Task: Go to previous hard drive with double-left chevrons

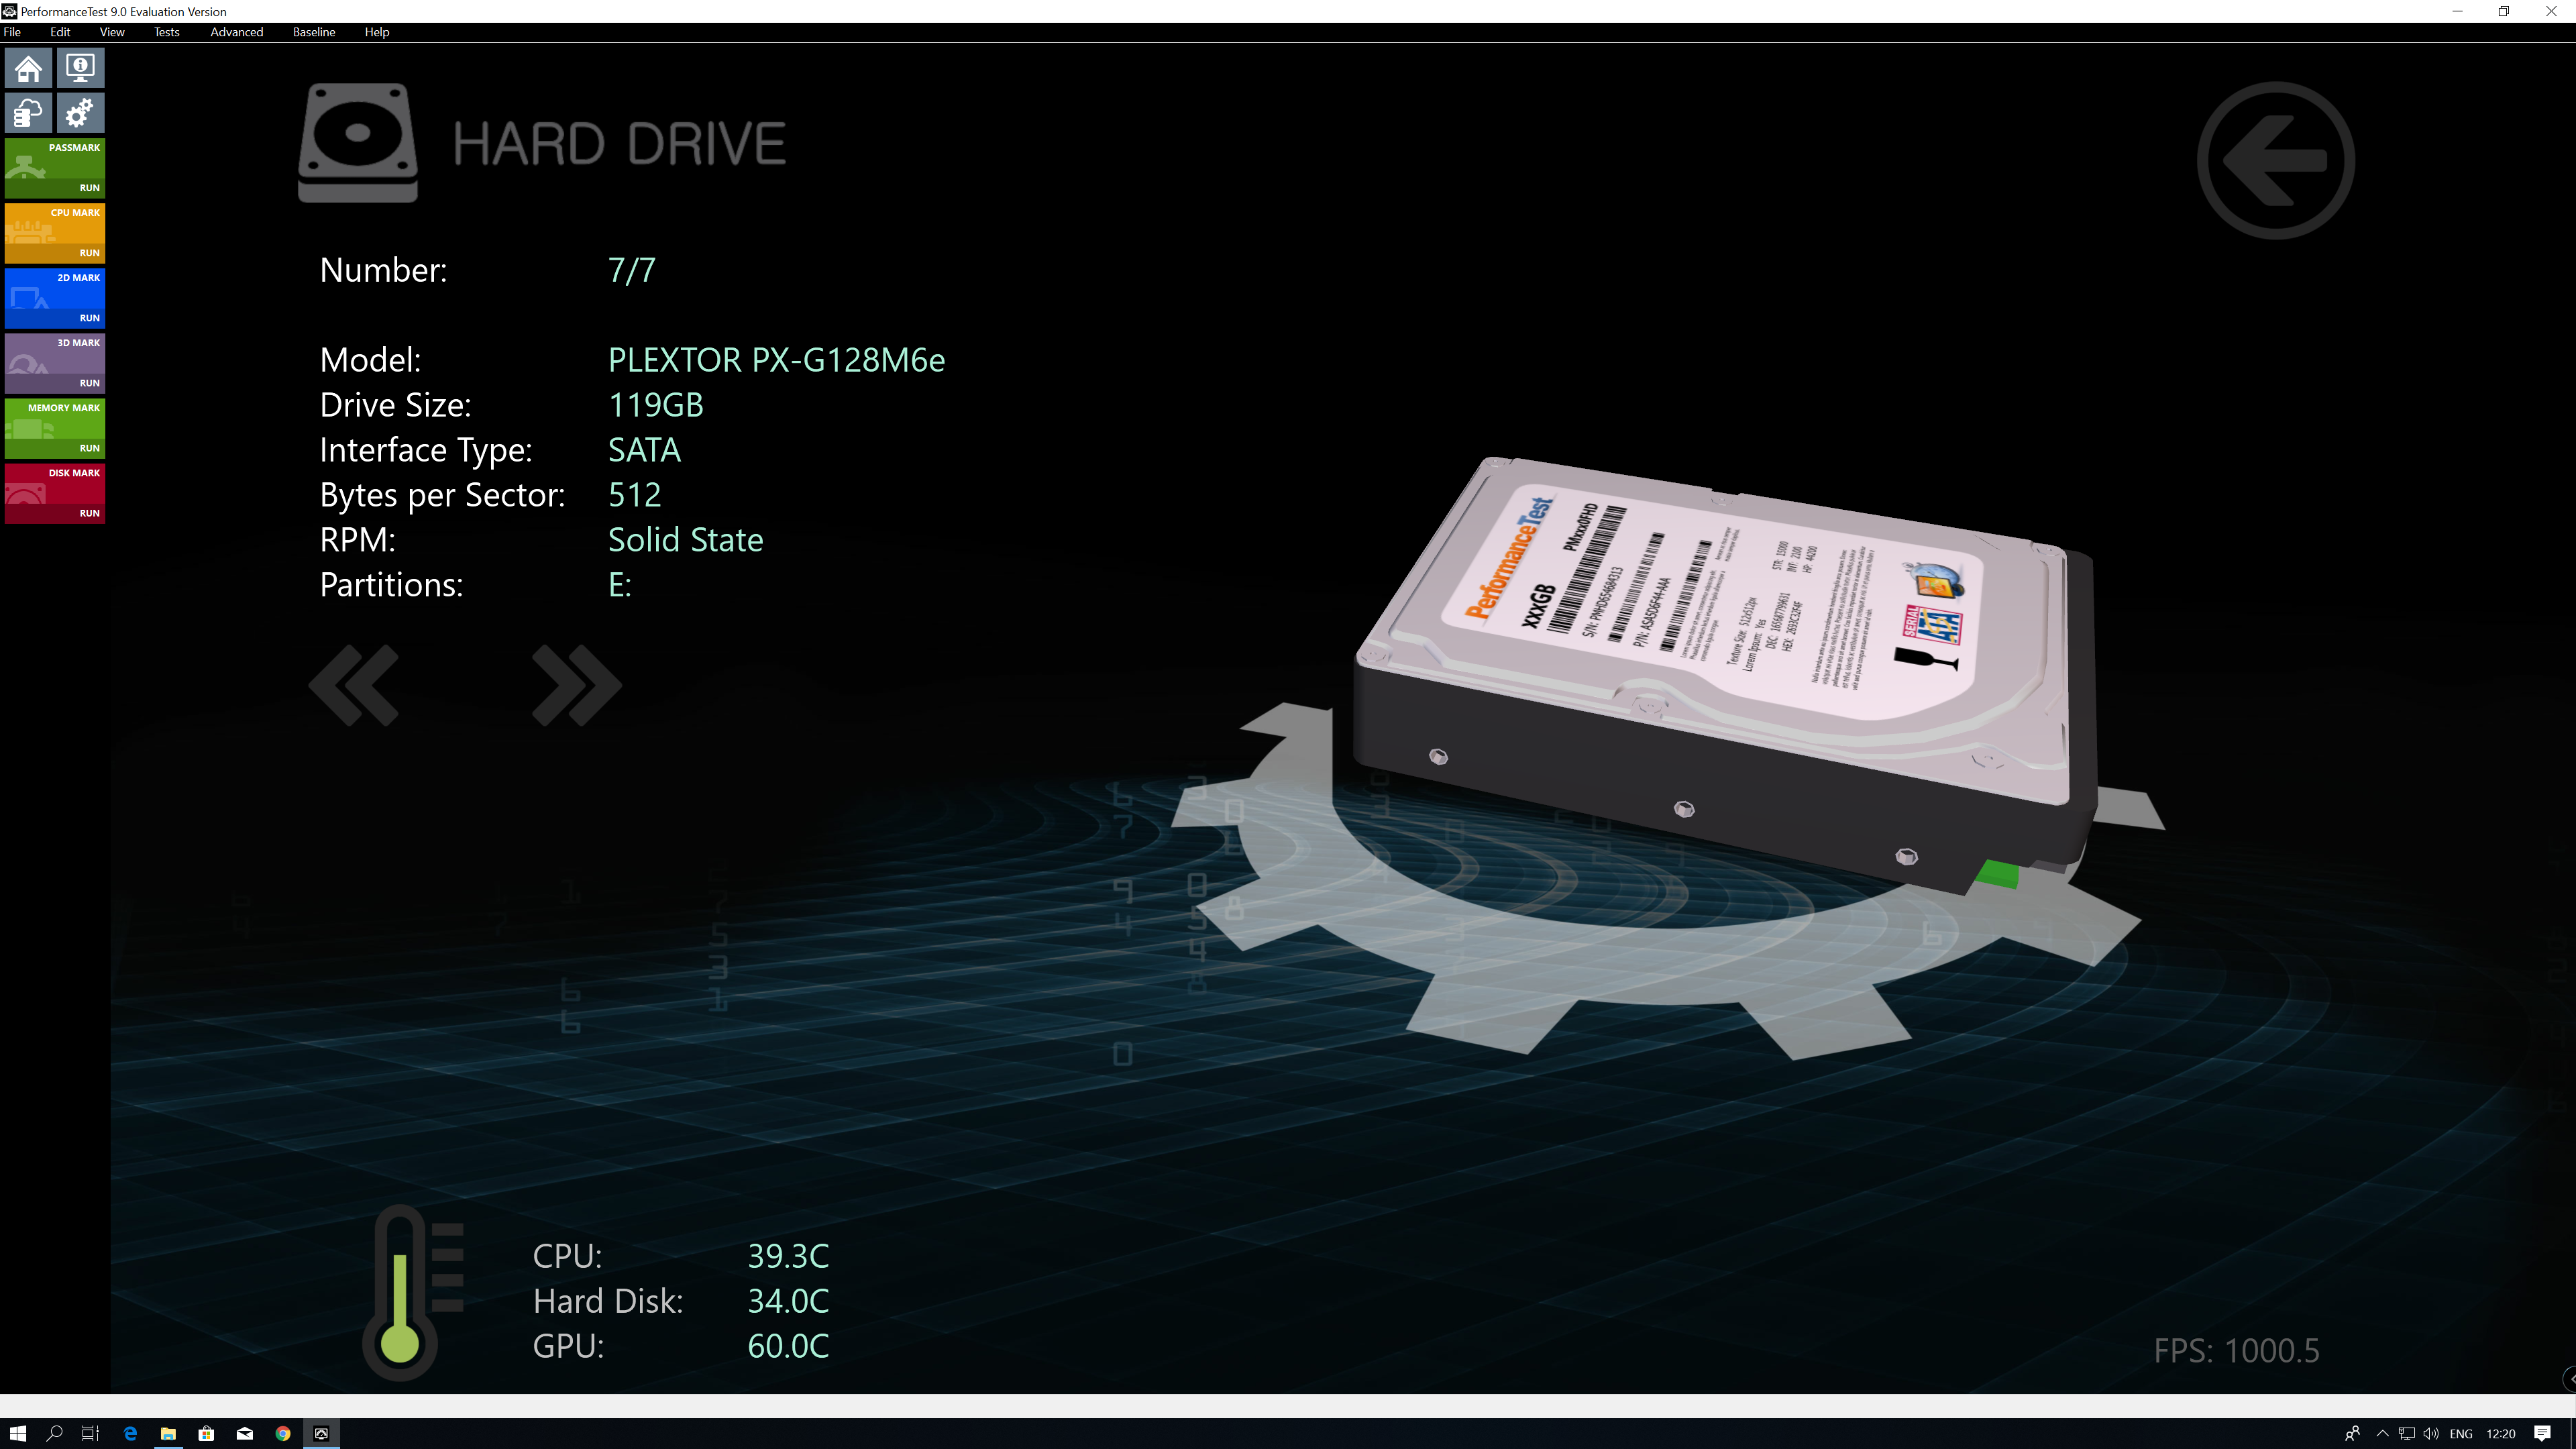Action: pos(354,685)
